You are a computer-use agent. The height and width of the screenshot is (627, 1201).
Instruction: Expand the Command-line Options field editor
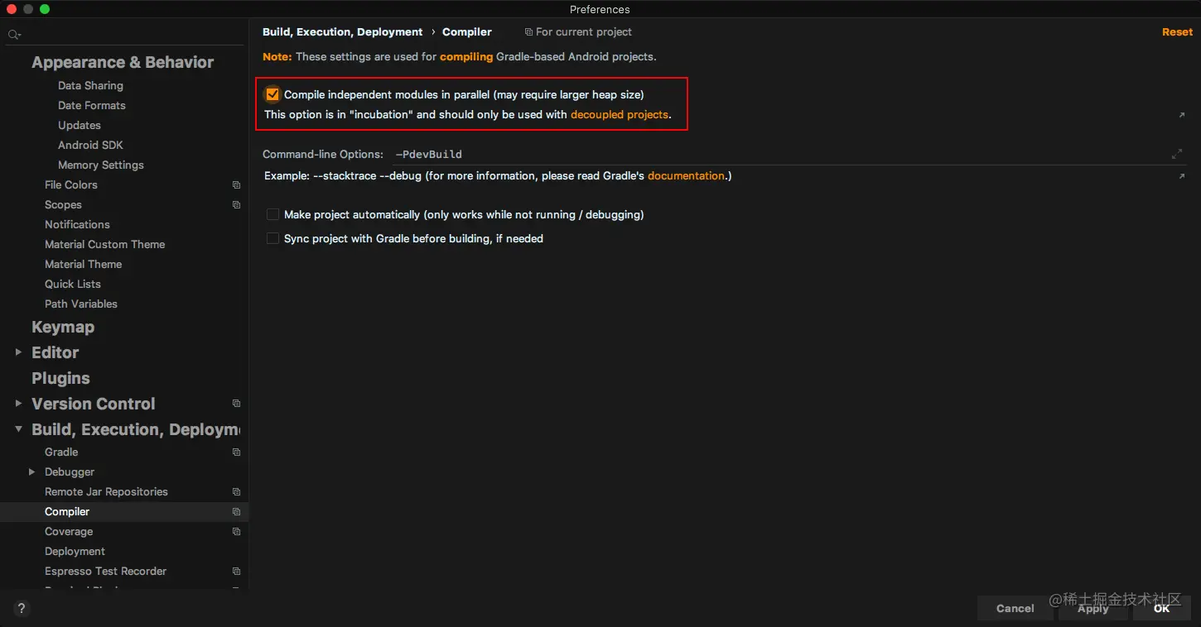click(1177, 154)
